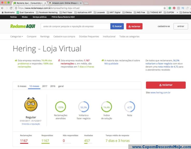Click the 56,5% Voltaria a fazer negócio gauge
The width and height of the screenshot is (191, 149).
point(83,107)
